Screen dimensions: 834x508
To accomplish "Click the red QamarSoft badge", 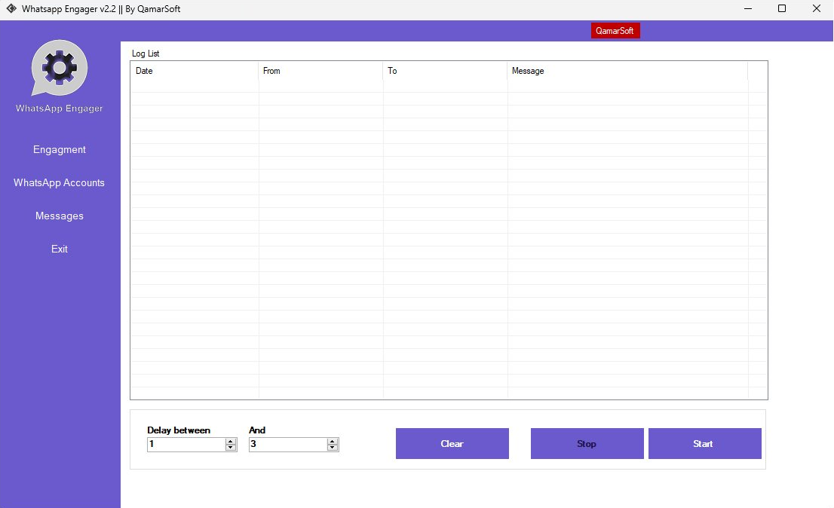I will [615, 31].
